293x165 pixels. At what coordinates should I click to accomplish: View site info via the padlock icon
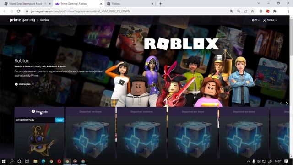point(27,11)
